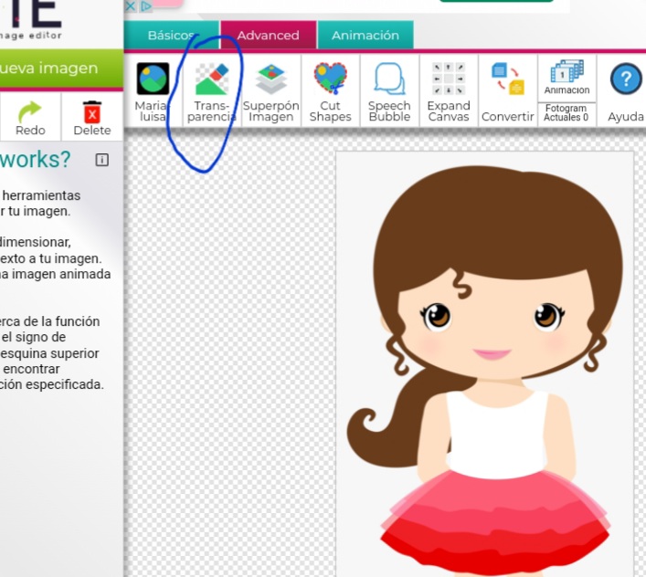646x577 pixels.
Task: Close the advertisement with the X icon
Action: (x=131, y=5)
